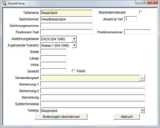Focus the Benennung 1 text field
Image resolution: width=160 pixels, height=128 pixels.
[x=92, y=84]
